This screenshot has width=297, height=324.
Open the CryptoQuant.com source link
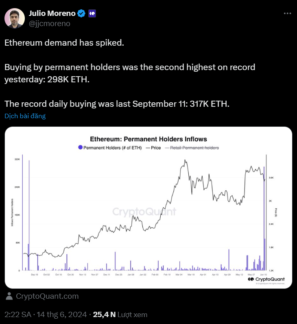pos(47,296)
